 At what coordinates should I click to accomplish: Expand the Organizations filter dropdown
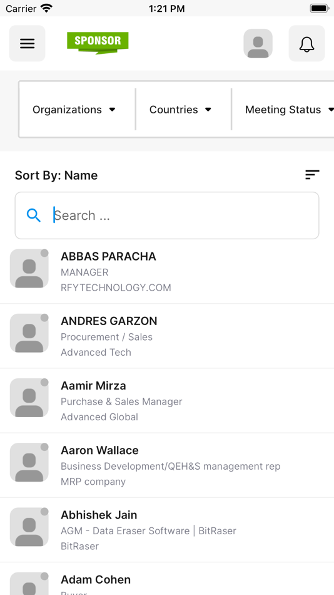click(x=74, y=110)
